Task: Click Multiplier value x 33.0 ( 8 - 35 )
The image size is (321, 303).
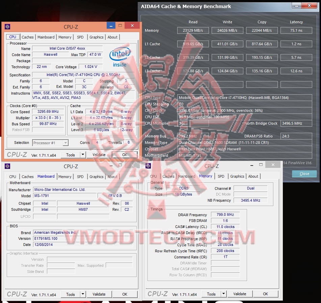Action: point(48,118)
